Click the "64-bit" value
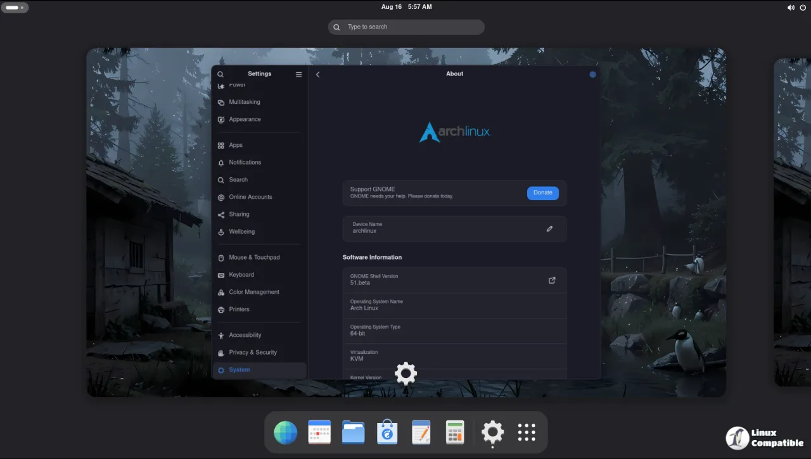 coord(358,334)
